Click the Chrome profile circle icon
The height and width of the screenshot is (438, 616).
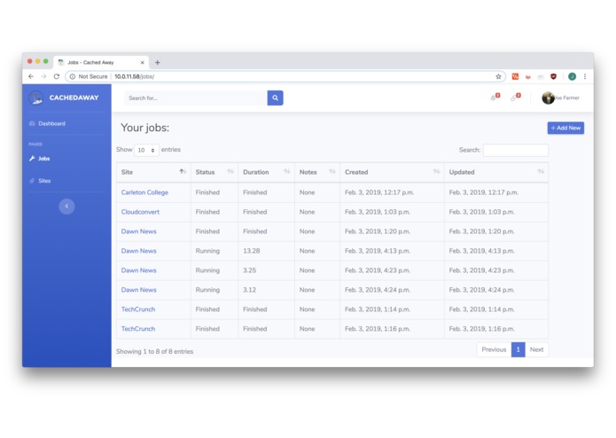pyautogui.click(x=572, y=76)
